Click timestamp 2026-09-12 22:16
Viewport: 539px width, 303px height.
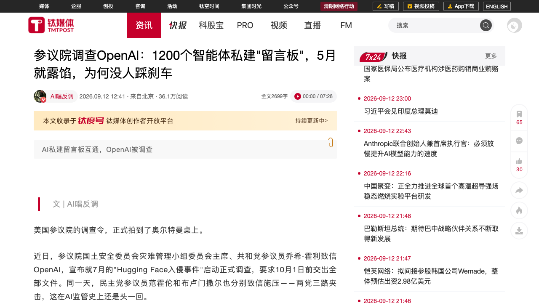pos(387,173)
